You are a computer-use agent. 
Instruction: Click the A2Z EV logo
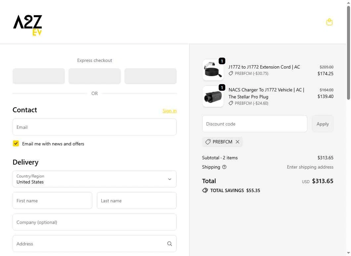[x=27, y=25]
